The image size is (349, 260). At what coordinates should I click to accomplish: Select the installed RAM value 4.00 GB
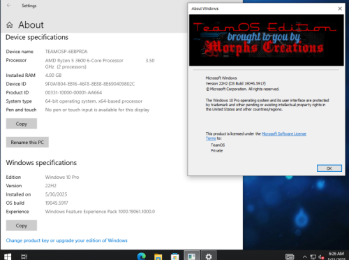(53, 75)
